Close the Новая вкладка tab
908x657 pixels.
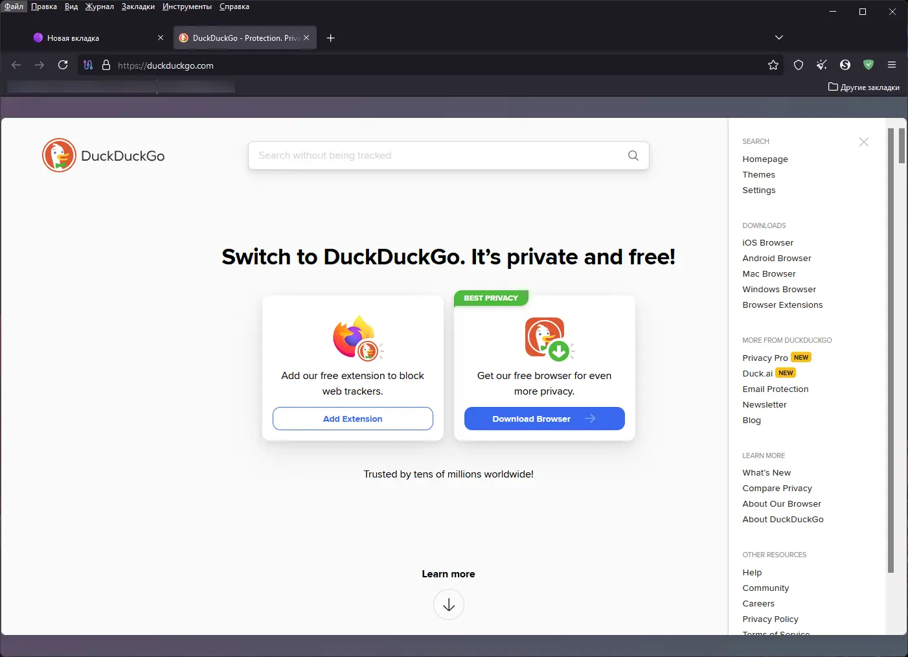pos(161,38)
